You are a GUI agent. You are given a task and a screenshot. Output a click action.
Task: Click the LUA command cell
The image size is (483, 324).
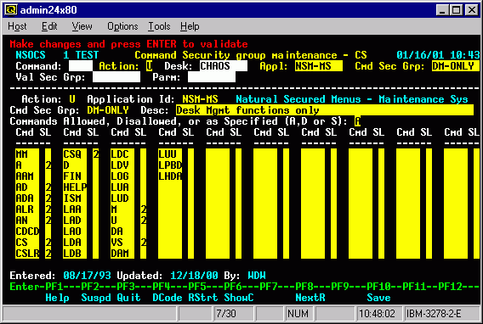coord(122,187)
